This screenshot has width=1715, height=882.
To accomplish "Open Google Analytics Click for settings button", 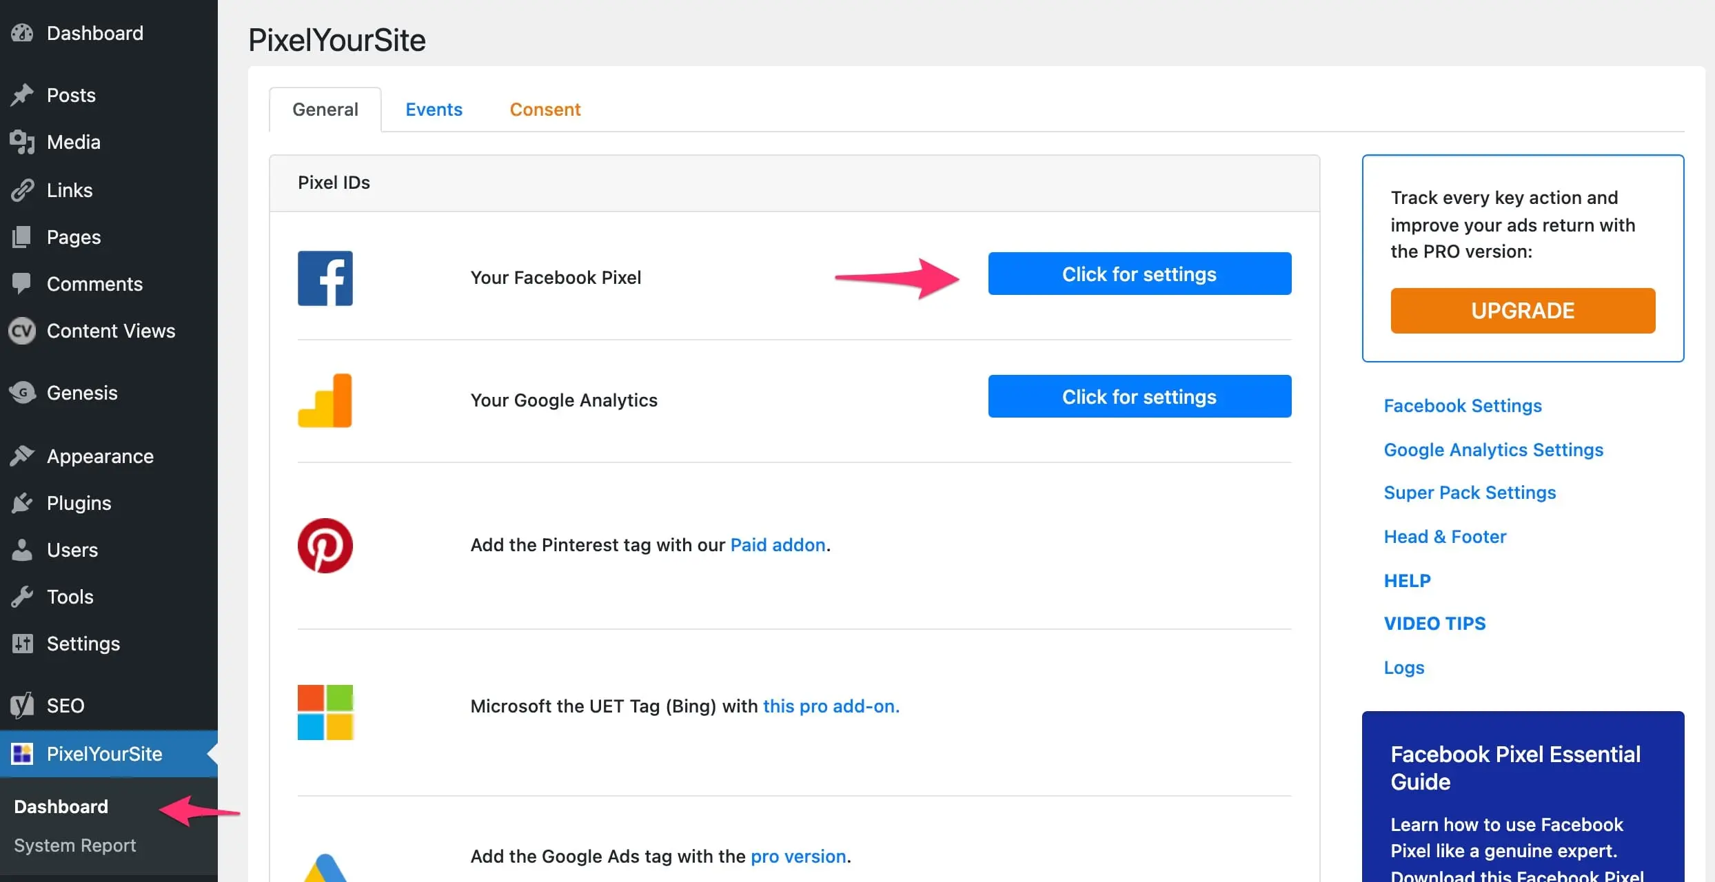I will [1139, 396].
